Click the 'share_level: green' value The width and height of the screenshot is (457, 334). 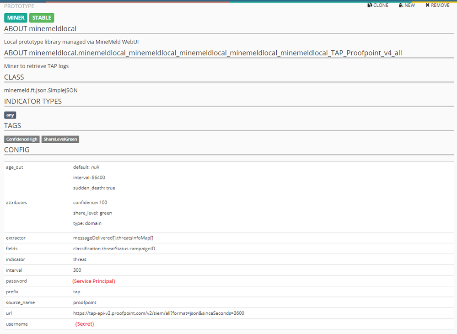point(92,213)
